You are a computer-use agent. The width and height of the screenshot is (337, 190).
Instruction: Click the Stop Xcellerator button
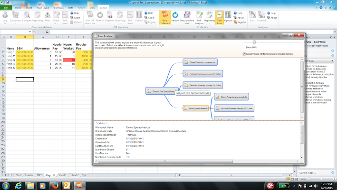click(x=164, y=18)
